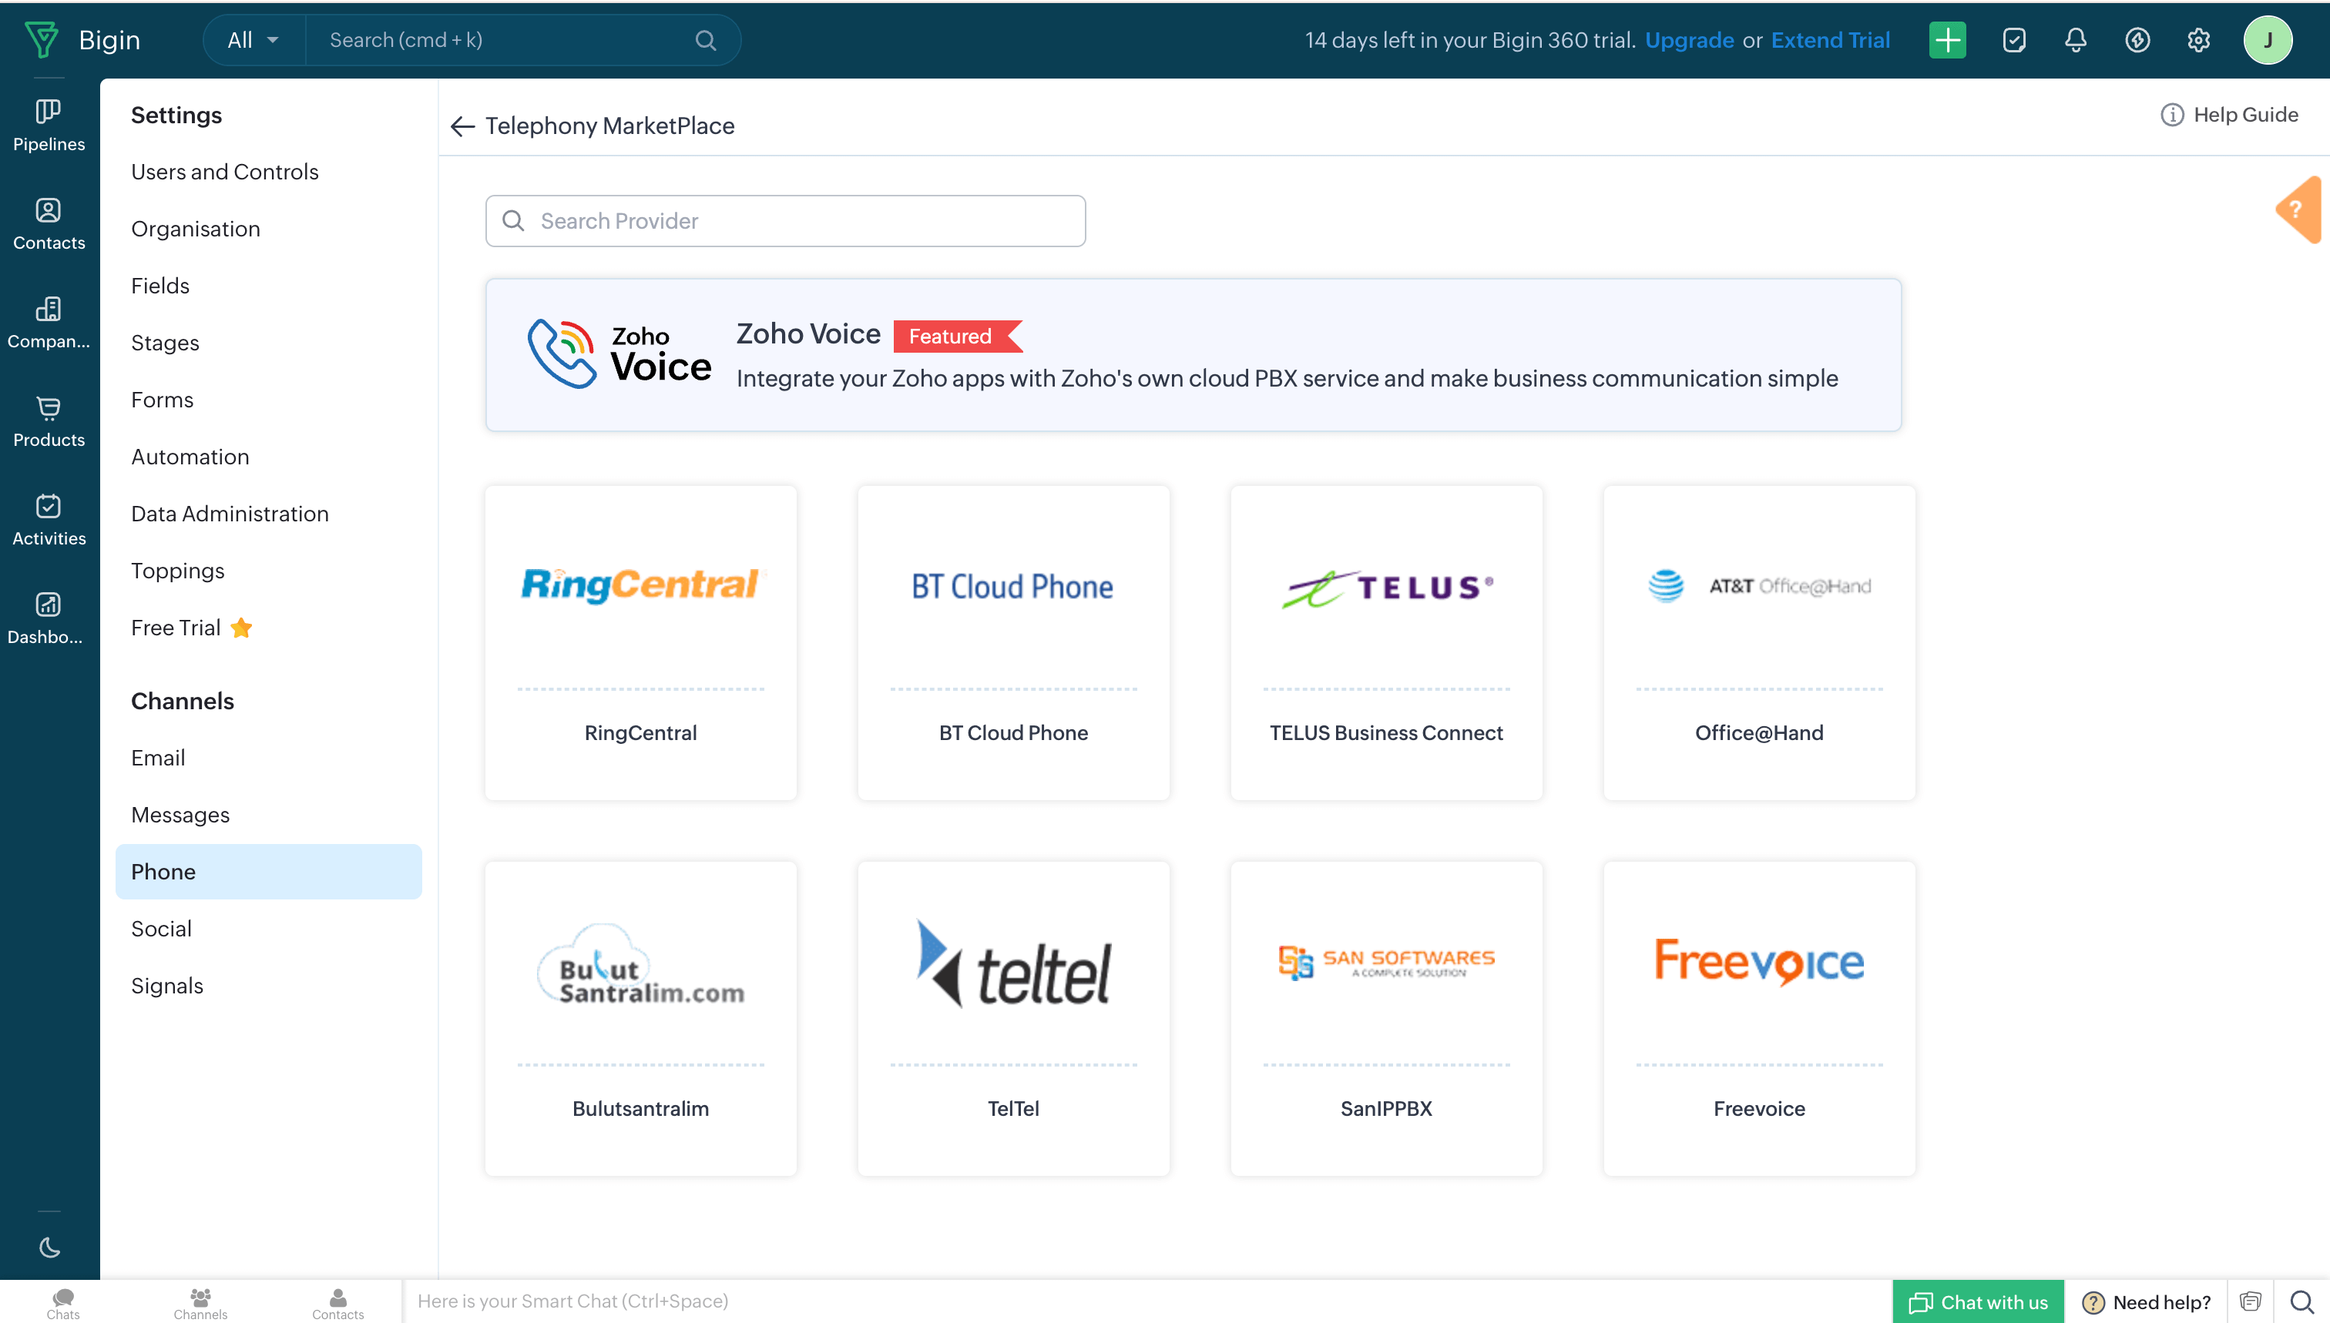Viewport: 2330px width, 1323px height.
Task: Toggle night mode moon icon
Action: [49, 1247]
